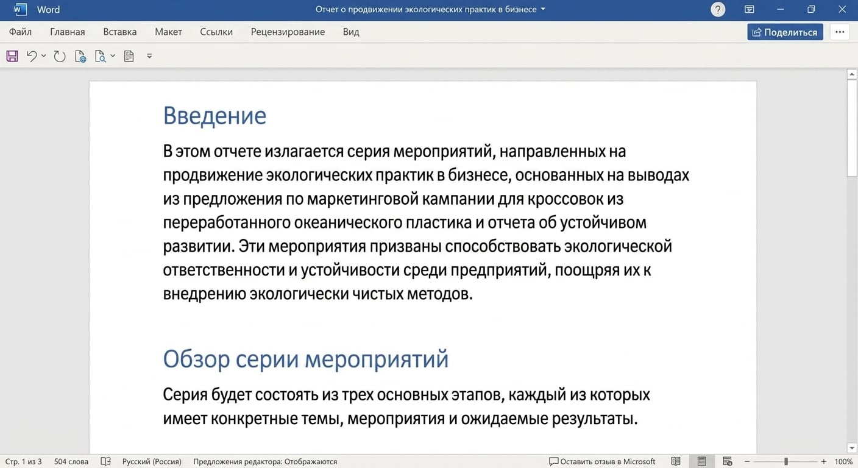Minimize the Word window

coord(781,10)
